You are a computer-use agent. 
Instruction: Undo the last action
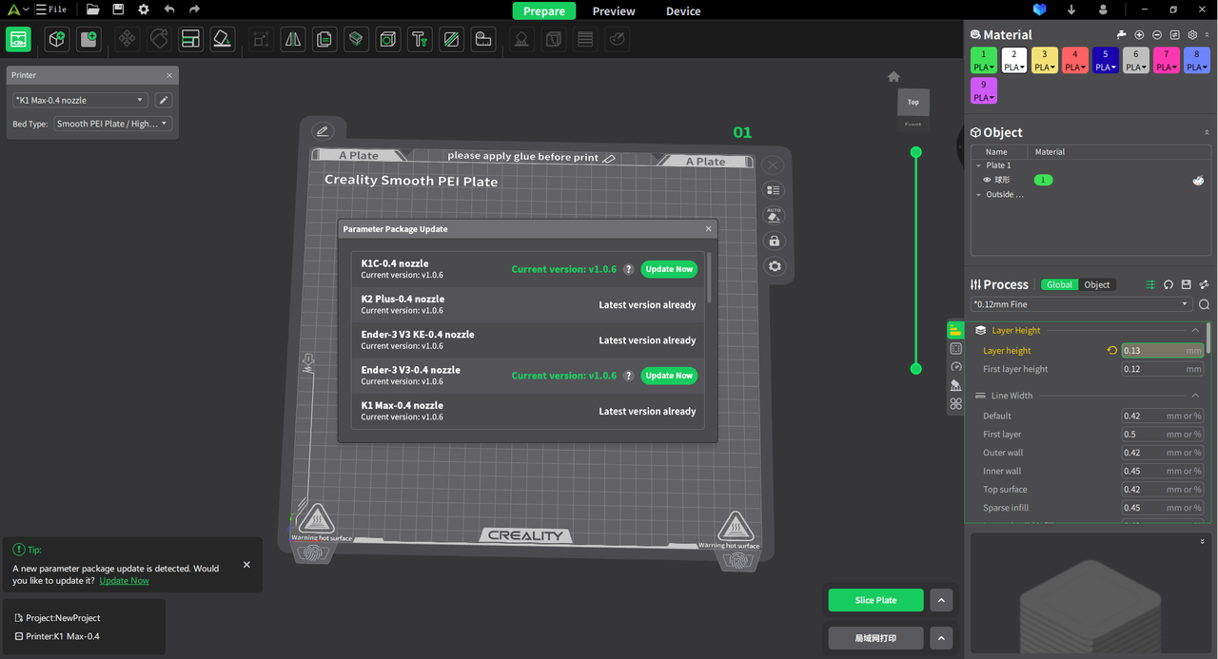[x=169, y=10]
